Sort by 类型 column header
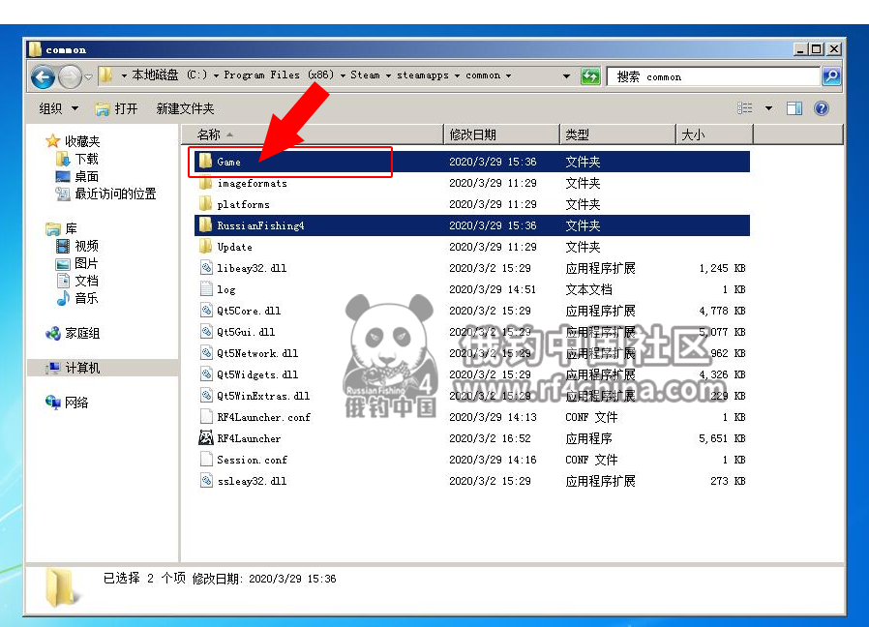 coord(617,134)
